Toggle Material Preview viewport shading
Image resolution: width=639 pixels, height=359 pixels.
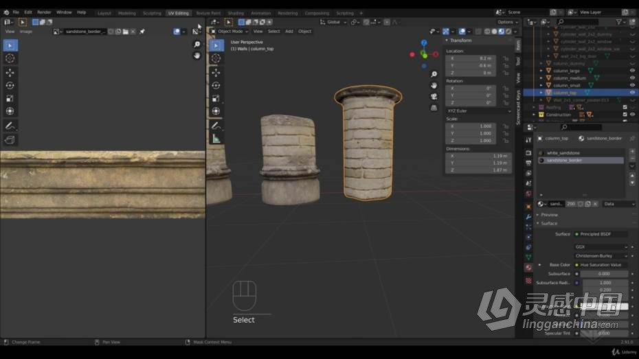[x=502, y=32]
